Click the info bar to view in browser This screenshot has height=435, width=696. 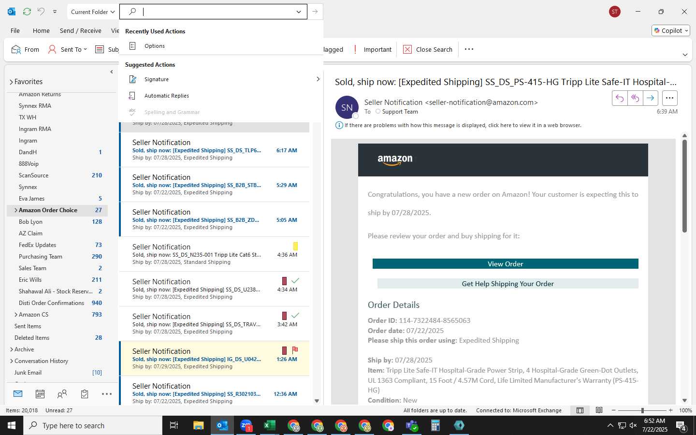click(463, 125)
